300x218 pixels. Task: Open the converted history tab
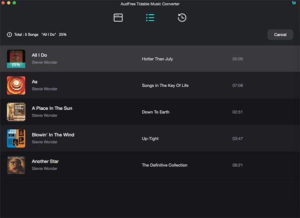182,17
